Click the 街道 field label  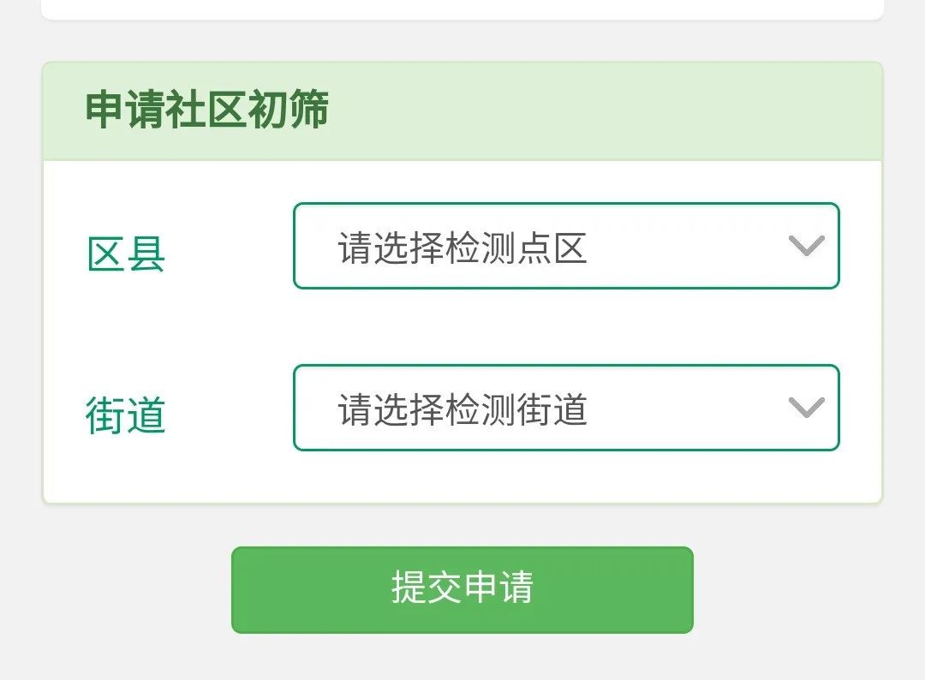(126, 415)
